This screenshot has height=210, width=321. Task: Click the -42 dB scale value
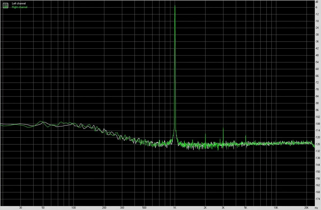pyautogui.click(x=317, y=48)
